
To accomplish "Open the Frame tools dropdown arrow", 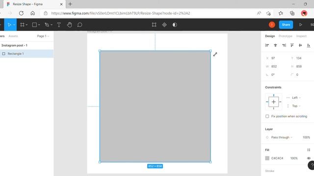I will (x=26, y=25).
